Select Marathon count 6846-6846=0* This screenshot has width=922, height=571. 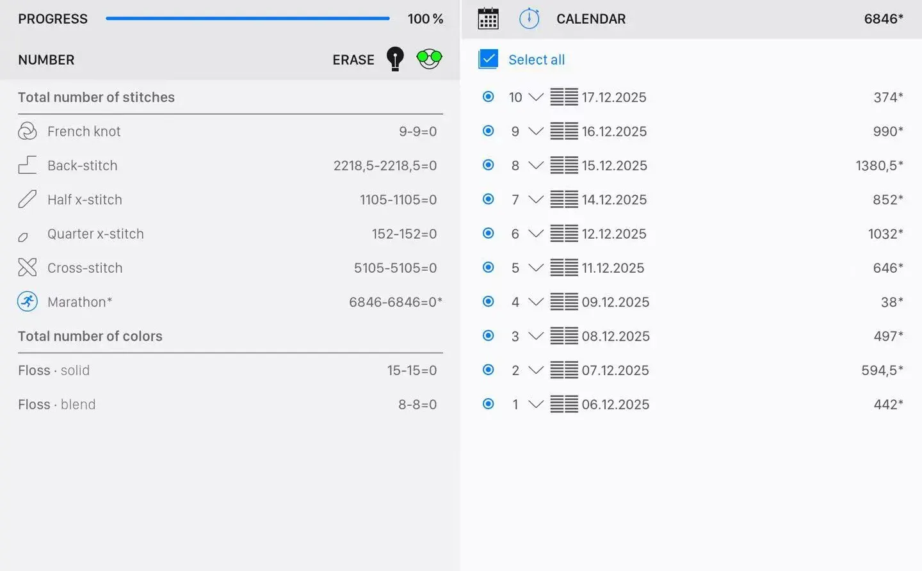click(x=395, y=302)
